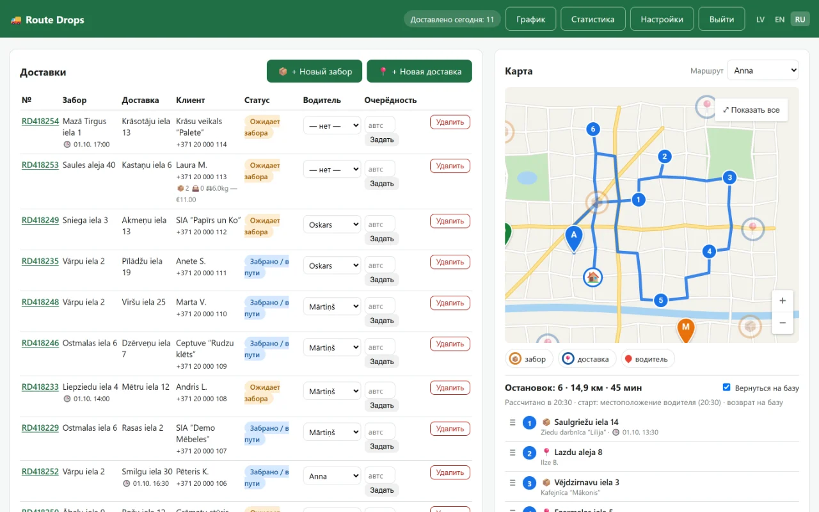
Task: Click the orange M driver marker
Action: (686, 329)
